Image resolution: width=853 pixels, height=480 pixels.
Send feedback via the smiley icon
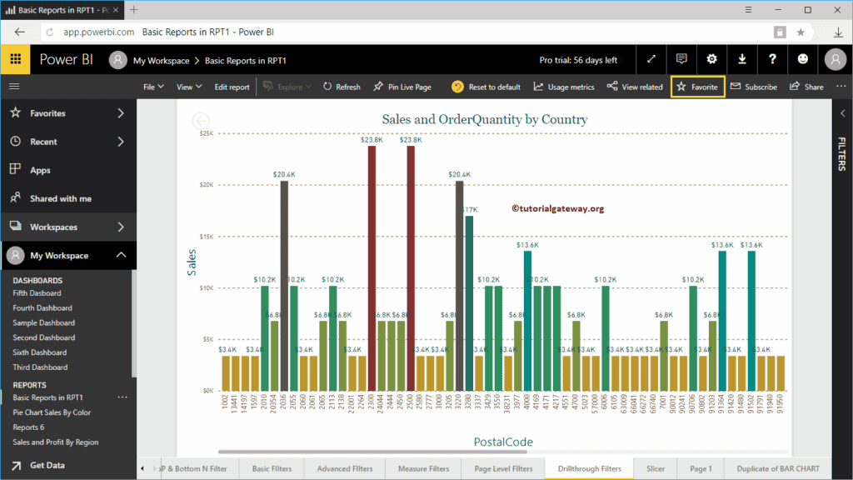point(801,60)
